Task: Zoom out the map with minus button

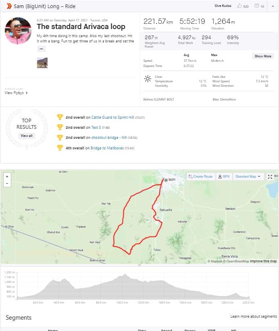Action: [x=7, y=183]
